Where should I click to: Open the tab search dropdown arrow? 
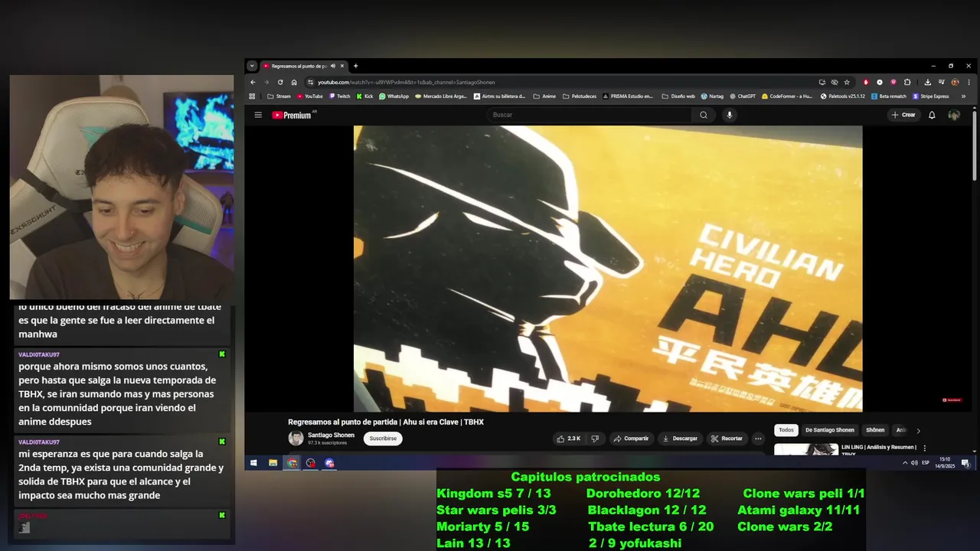click(x=252, y=66)
